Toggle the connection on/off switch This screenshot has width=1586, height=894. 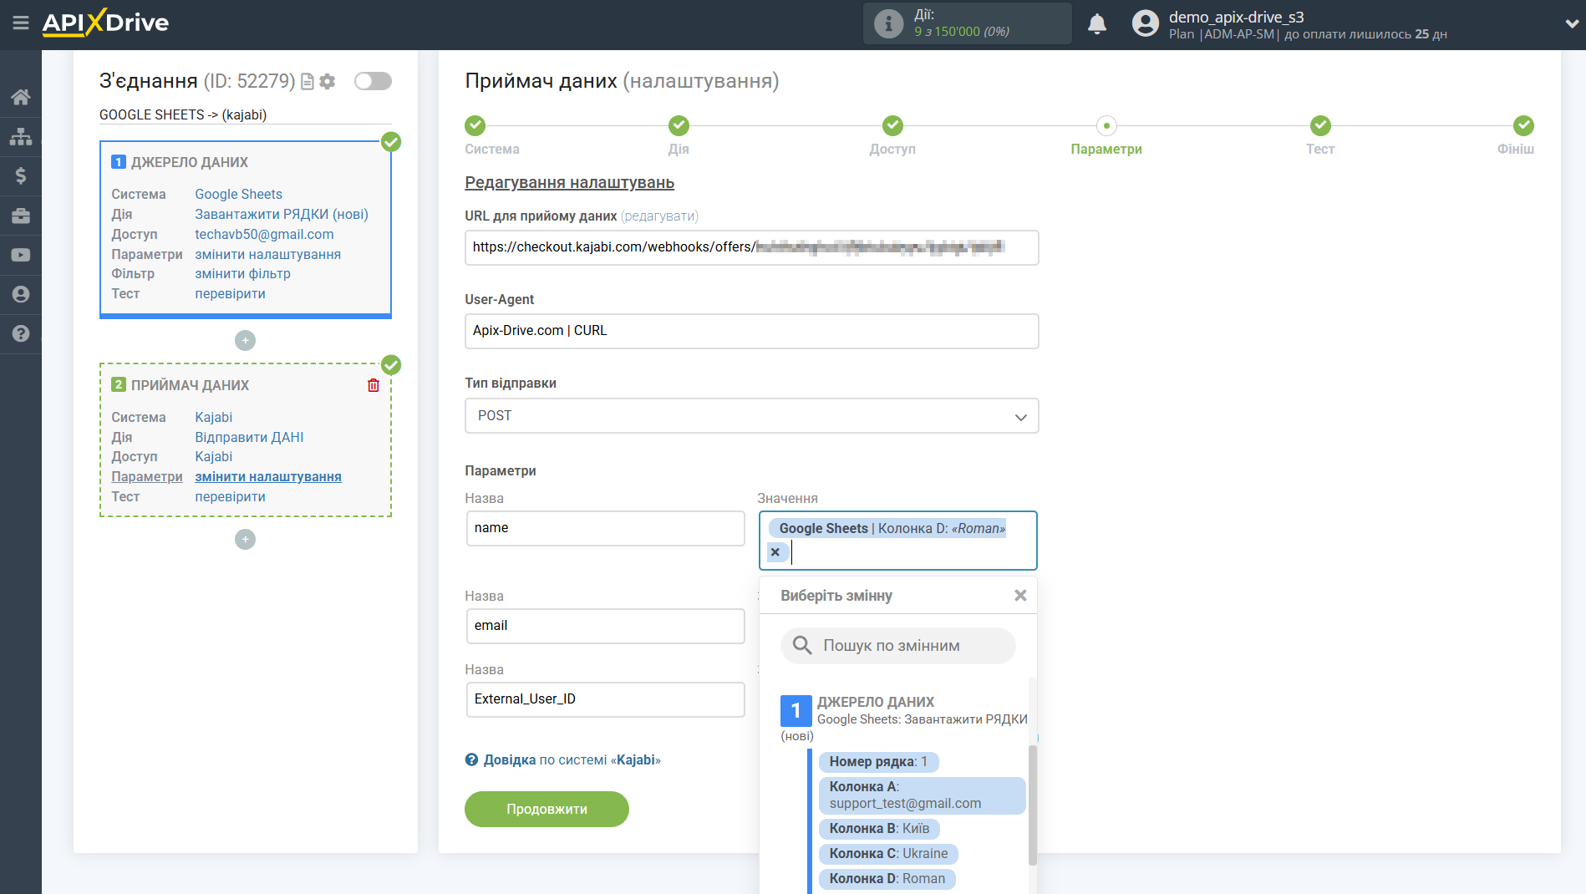(373, 81)
